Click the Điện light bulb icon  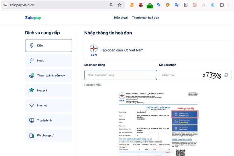pyautogui.click(x=32, y=45)
